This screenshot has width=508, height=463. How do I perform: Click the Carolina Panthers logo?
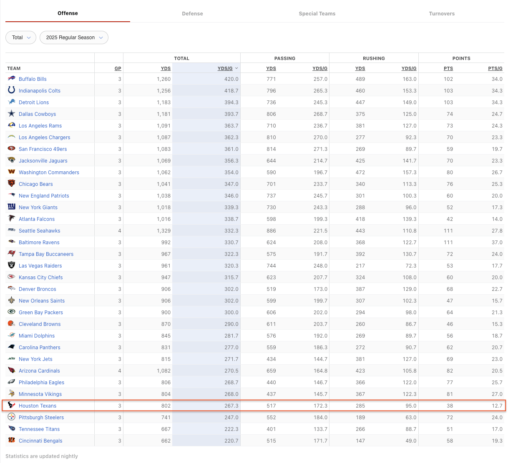point(12,347)
